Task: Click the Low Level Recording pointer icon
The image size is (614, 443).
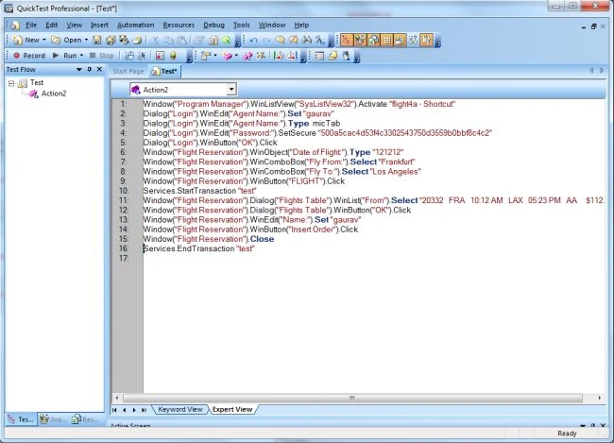Action: (x=142, y=56)
